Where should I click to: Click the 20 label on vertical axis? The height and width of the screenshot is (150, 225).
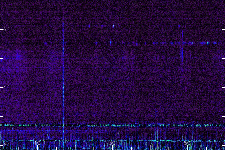tap(6, 145)
